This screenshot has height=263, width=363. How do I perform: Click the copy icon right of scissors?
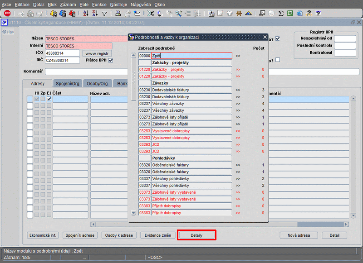click(x=160, y=14)
